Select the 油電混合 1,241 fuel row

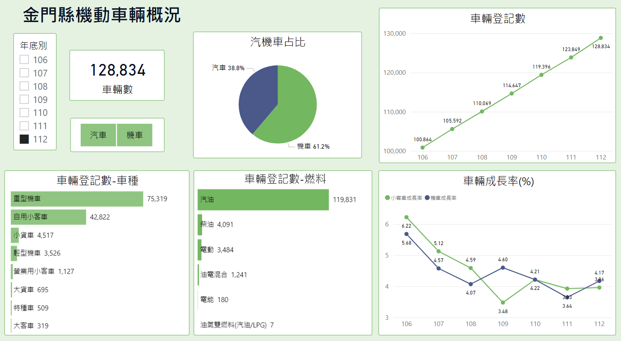tap(223, 275)
